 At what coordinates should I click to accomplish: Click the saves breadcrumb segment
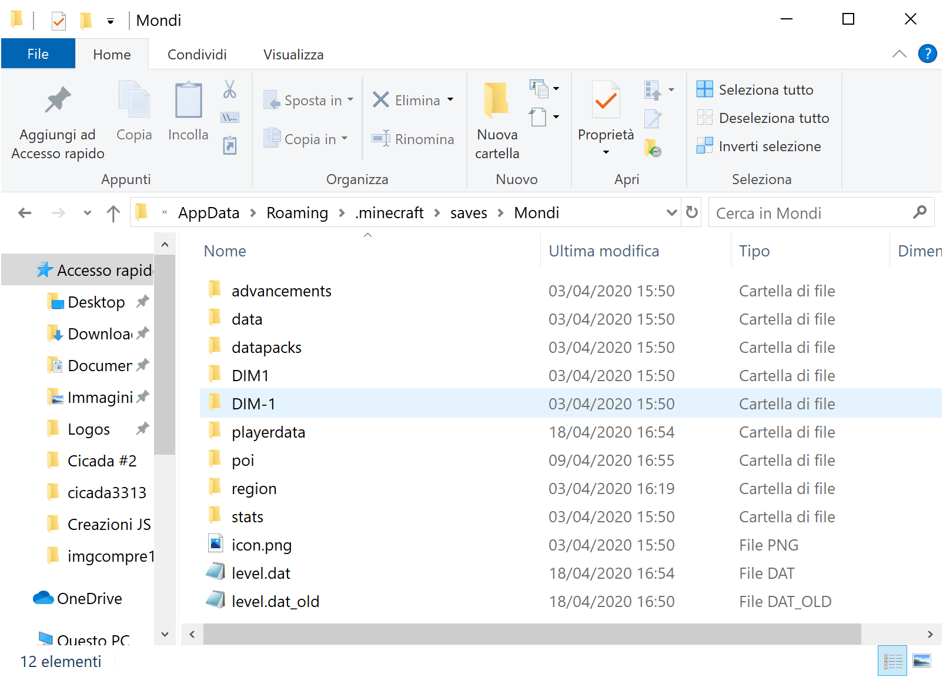coord(469,213)
